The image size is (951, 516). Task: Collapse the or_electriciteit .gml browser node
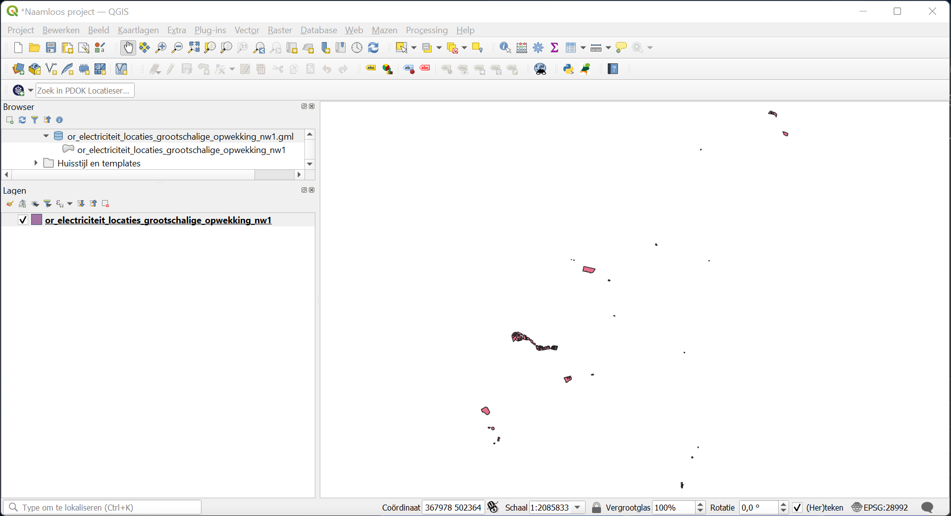(46, 136)
